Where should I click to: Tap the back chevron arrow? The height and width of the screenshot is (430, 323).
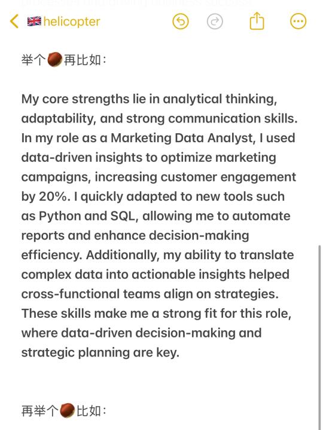[14, 21]
